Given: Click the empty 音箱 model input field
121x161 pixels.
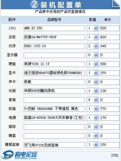Looking at the screenshot, I should (54, 100).
